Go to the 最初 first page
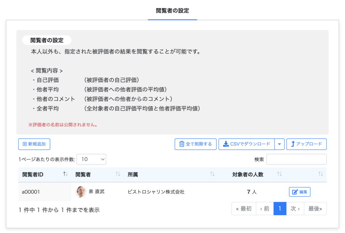 click(244, 208)
